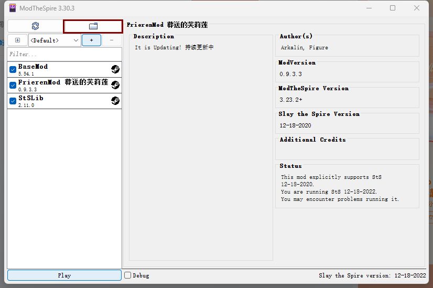Viewport: 433px width, 288px height.
Task: Click the plus button to add profile
Action: click(x=91, y=40)
